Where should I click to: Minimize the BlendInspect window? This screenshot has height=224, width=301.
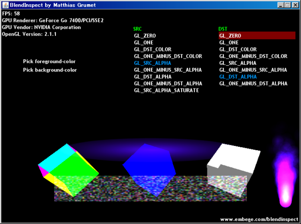click(280, 5)
